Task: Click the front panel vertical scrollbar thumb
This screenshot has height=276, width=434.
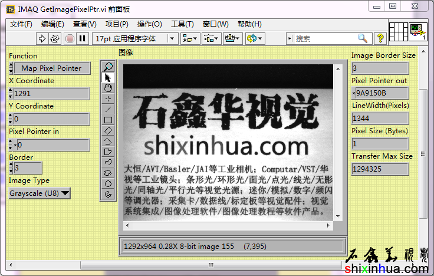Action: click(423, 154)
